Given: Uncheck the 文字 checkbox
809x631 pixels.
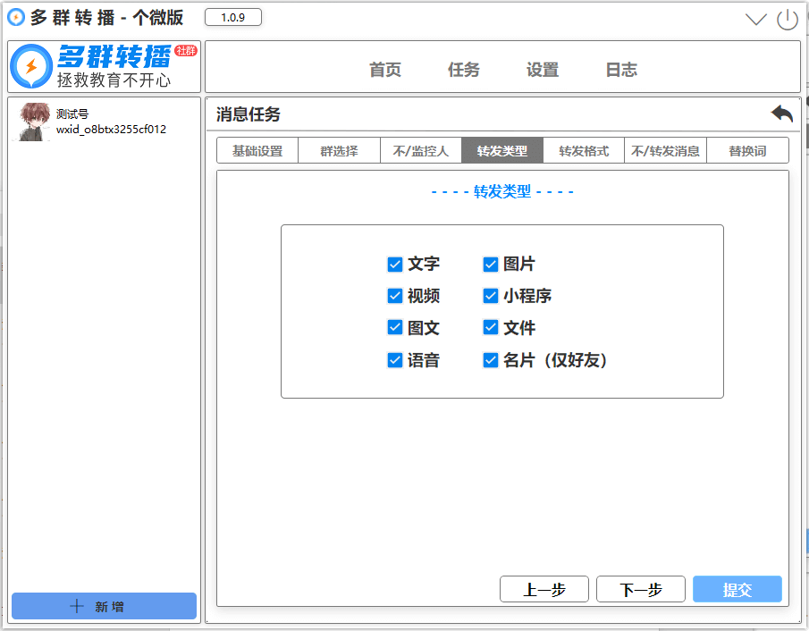Looking at the screenshot, I should point(395,265).
